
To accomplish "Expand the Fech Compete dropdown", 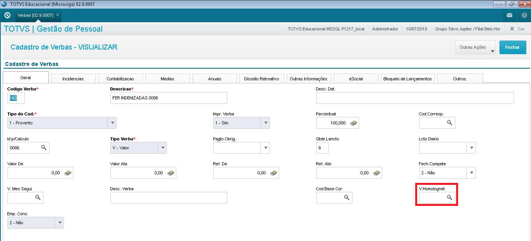I will [x=471, y=173].
